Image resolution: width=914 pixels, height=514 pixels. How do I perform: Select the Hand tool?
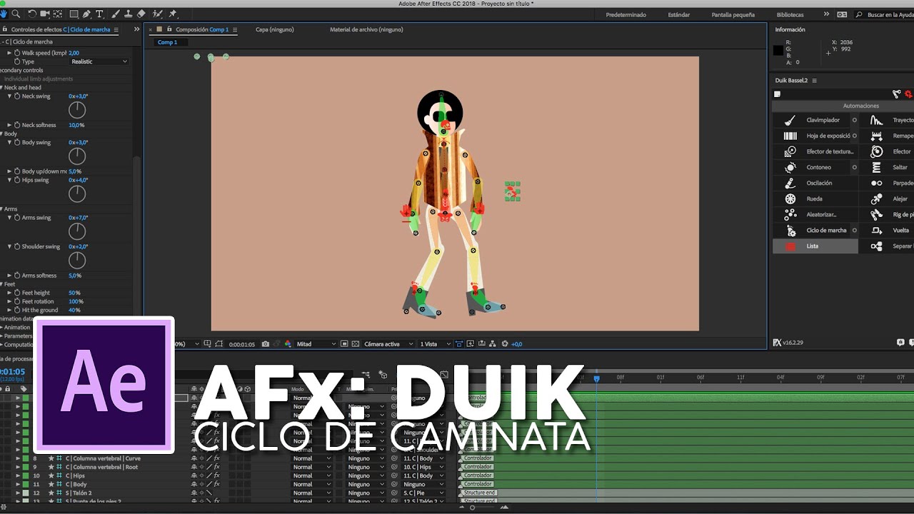pyautogui.click(x=4, y=14)
